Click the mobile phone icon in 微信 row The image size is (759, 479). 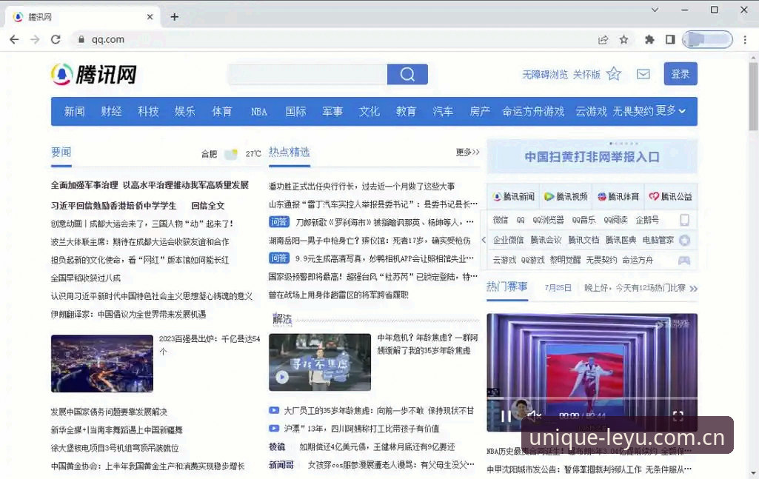[x=684, y=220]
